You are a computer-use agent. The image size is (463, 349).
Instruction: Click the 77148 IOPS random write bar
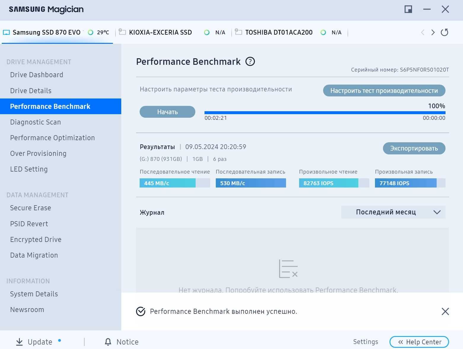pos(410,183)
